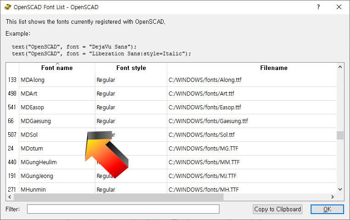Sort by Font style column header
The height and width of the screenshot is (220, 350).
[x=131, y=68]
